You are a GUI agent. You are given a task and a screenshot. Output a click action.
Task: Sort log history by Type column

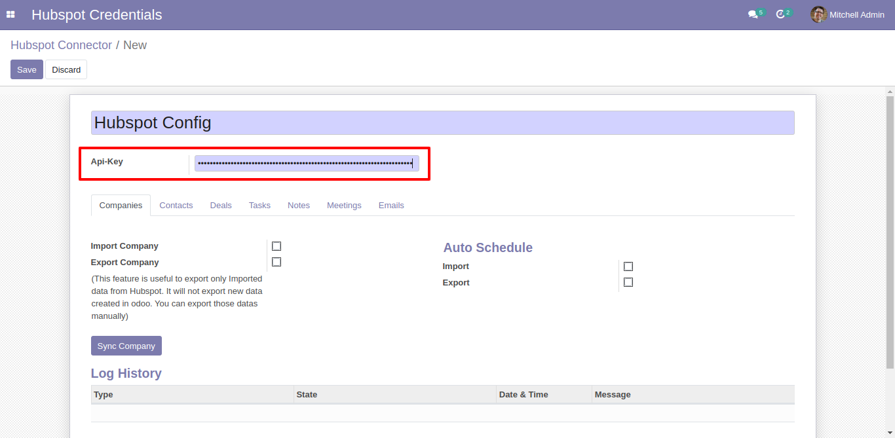click(192, 395)
